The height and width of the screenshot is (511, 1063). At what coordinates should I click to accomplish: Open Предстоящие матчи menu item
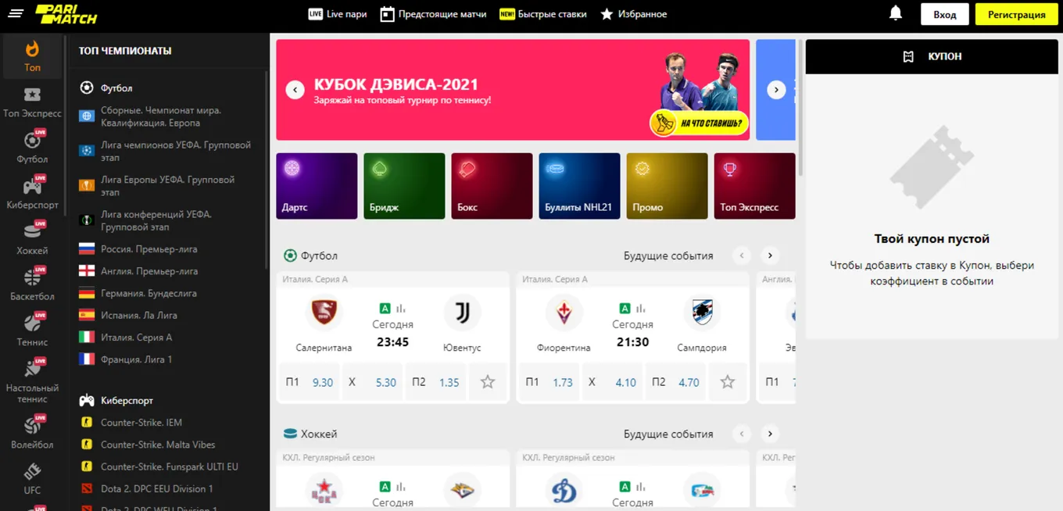[433, 14]
